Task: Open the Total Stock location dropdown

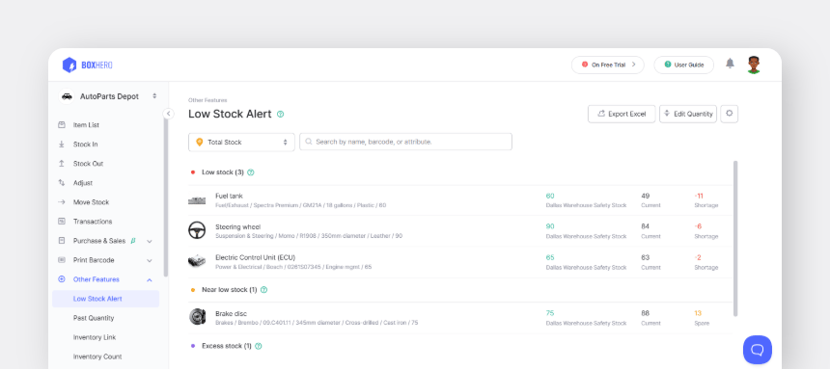Action: tap(241, 142)
